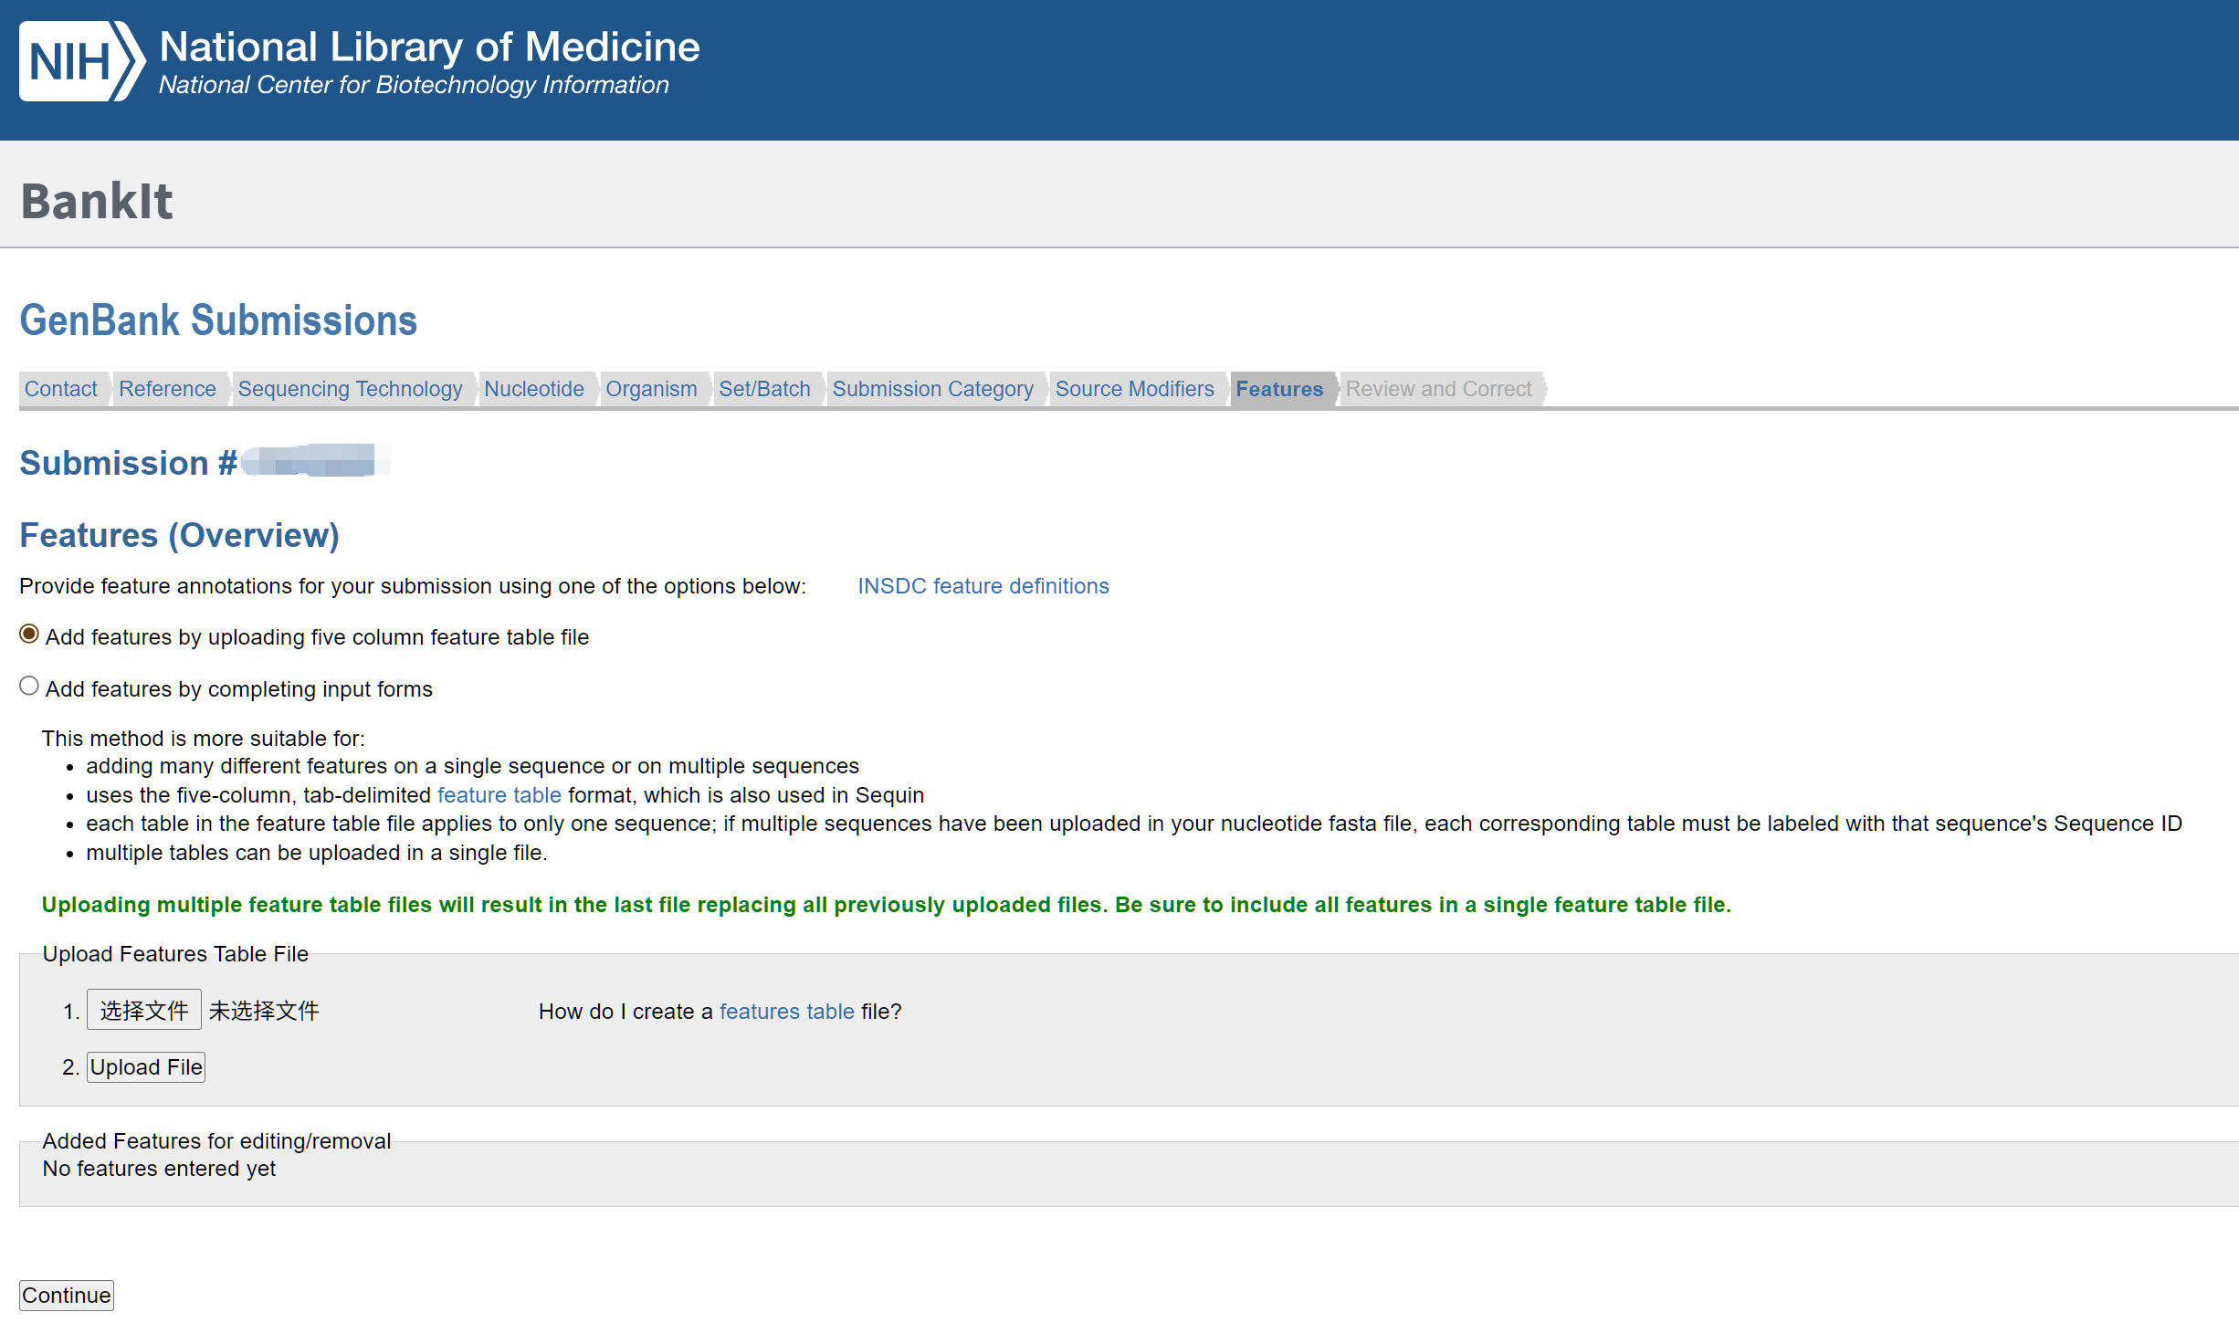
Task: Go to Submission Category tab
Action: pos(932,389)
